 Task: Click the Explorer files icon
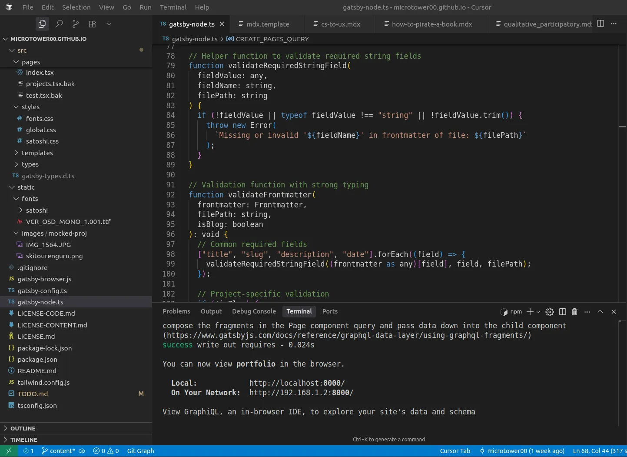click(42, 24)
